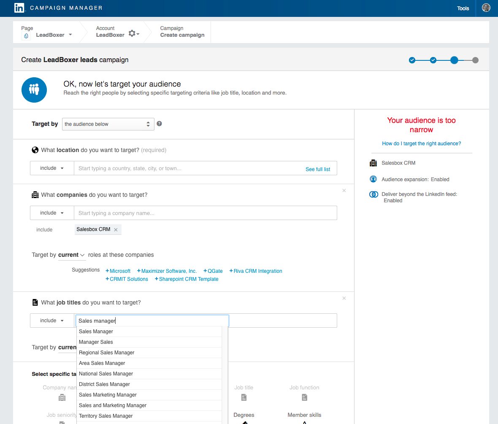Click the Deliver beyond LinkedIn feed icon
Viewport: 498px width, 424px height.
pyautogui.click(x=373, y=194)
